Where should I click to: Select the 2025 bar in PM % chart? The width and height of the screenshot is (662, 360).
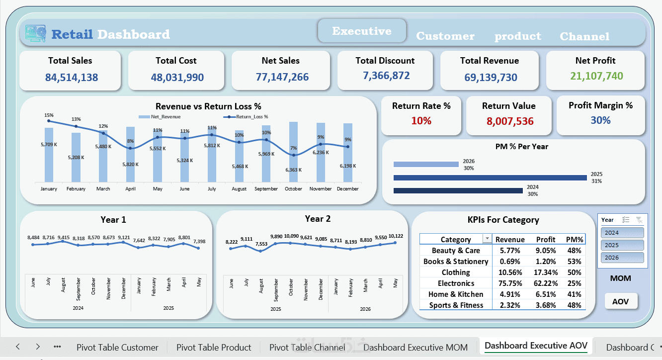[490, 178]
